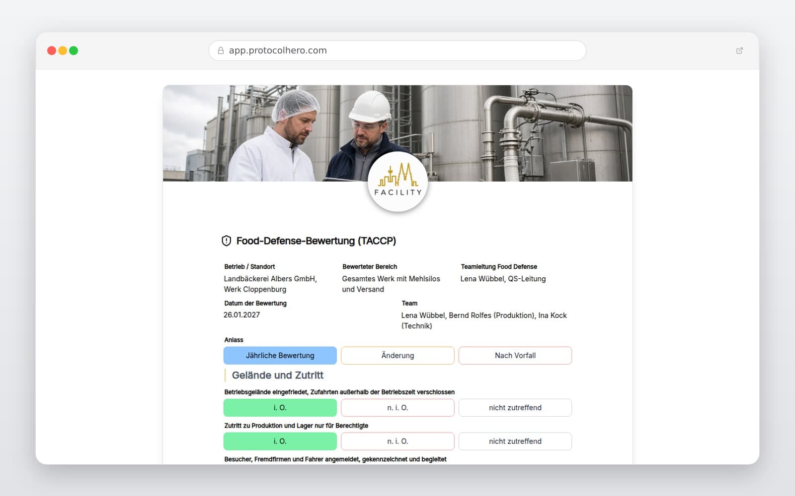Click the address bar showing app.protocolhero.com
Image resolution: width=795 pixels, height=496 pixels.
click(397, 51)
